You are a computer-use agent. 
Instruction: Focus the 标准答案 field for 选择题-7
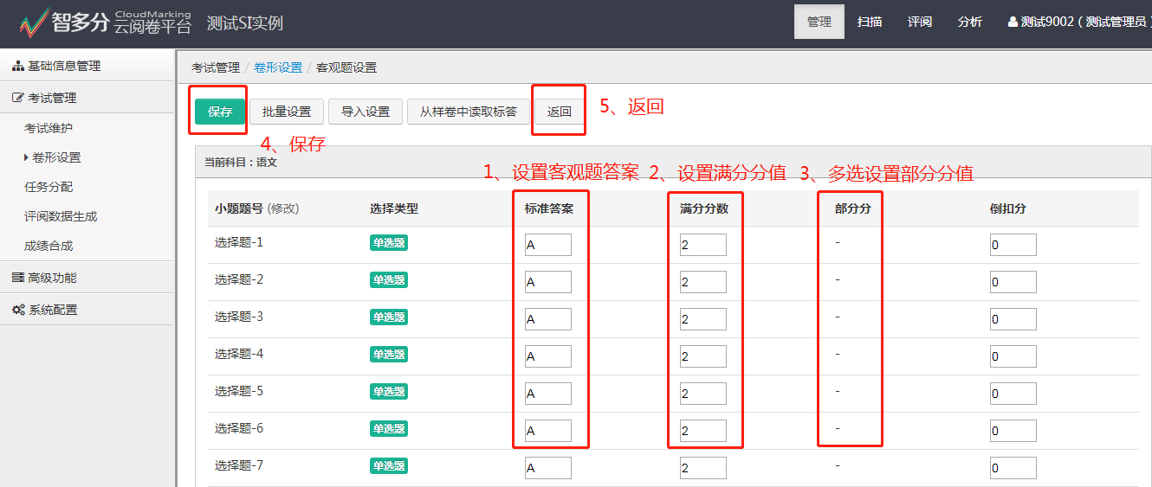[548, 468]
